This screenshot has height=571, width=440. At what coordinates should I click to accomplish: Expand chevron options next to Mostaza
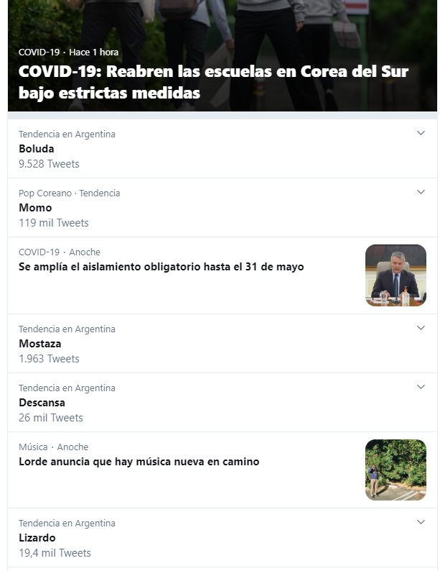click(x=421, y=328)
